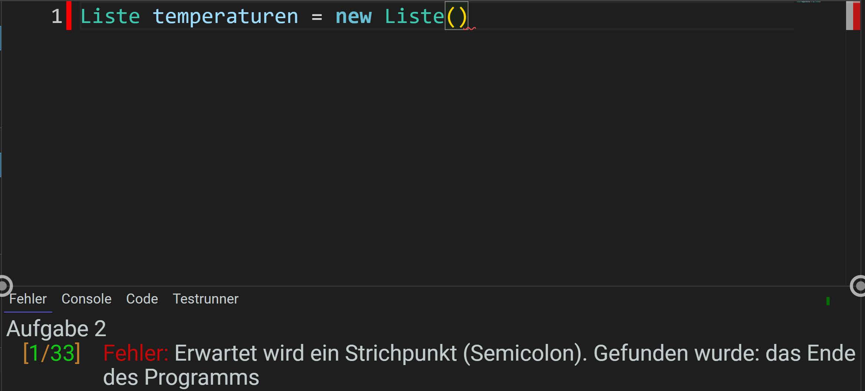Click the empty editor area below line 1
This screenshot has height=391, width=865.
click(x=407, y=148)
